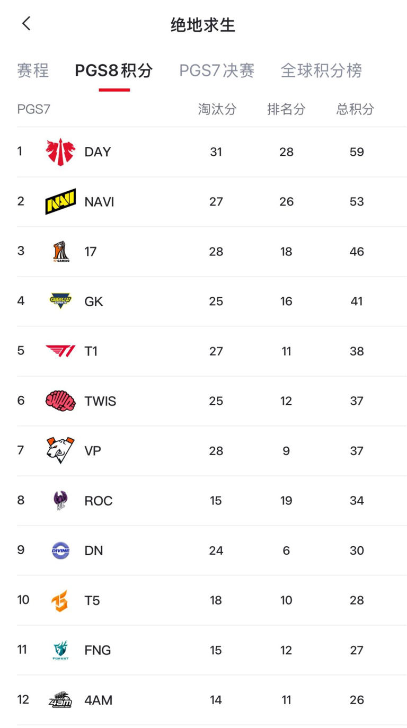Click the FNG Forest logo

coord(60,650)
